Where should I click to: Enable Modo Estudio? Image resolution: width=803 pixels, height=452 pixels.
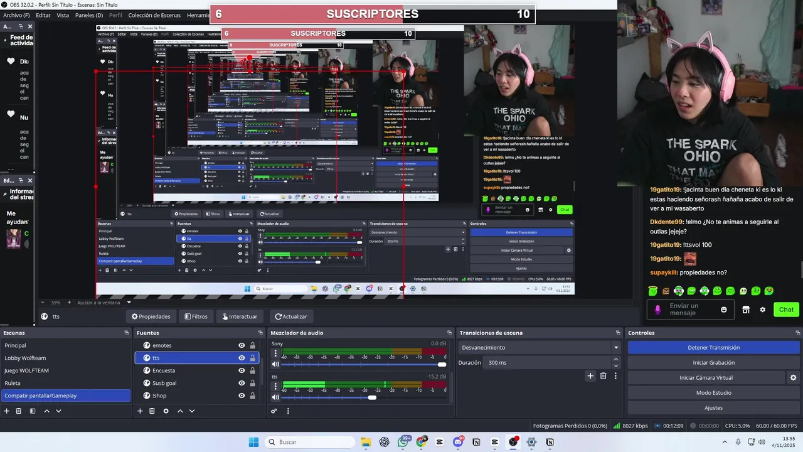coord(714,393)
